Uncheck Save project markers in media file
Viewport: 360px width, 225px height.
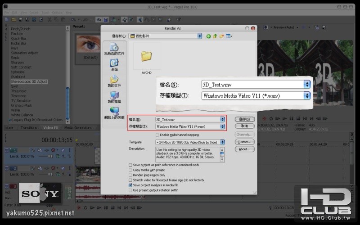[130, 185]
